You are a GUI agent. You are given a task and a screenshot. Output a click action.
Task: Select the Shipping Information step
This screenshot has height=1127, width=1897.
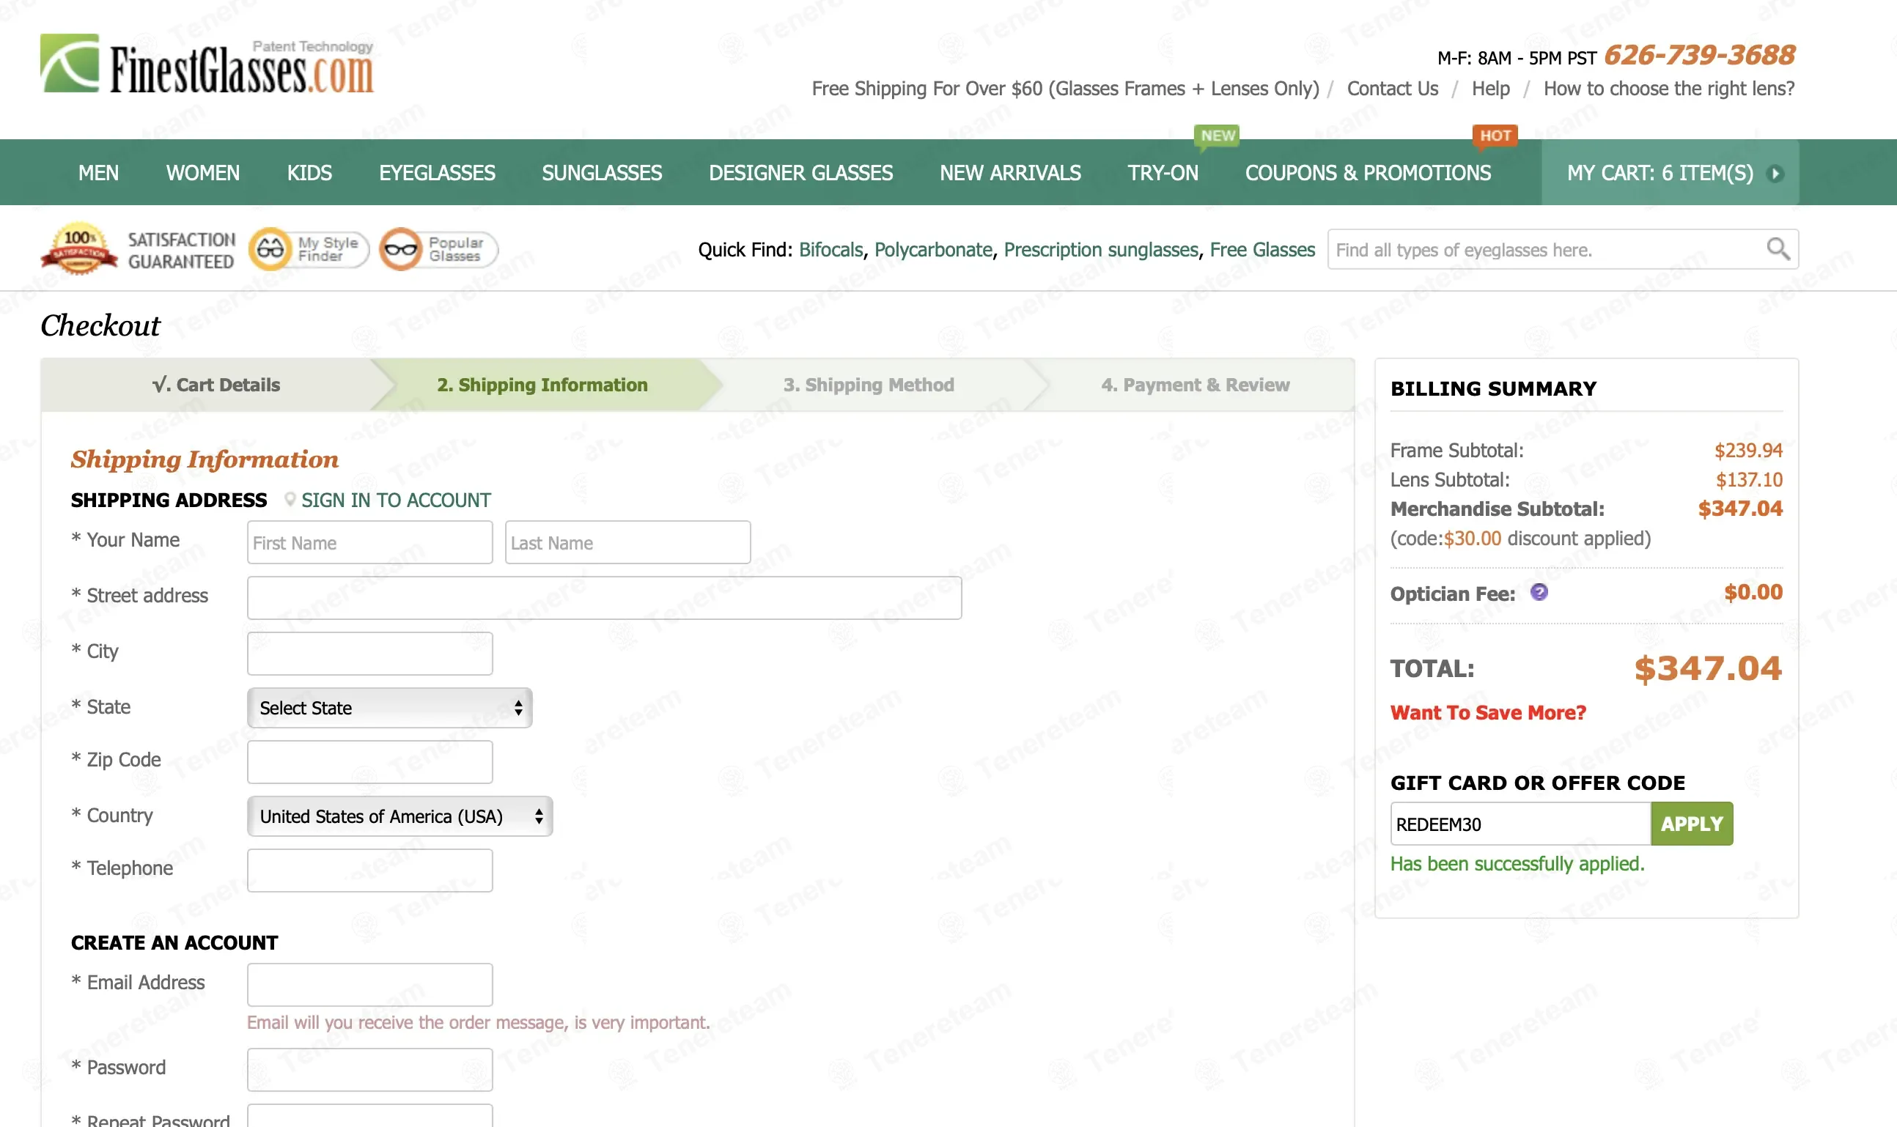542,385
